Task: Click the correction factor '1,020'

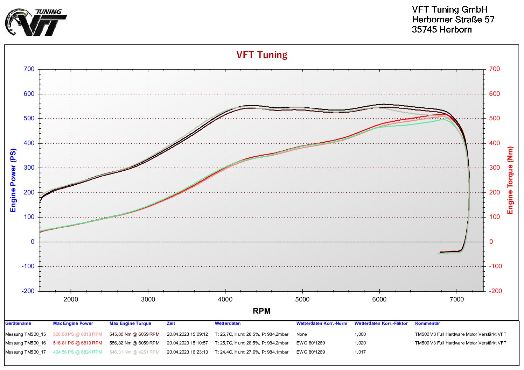Action: [x=360, y=343]
